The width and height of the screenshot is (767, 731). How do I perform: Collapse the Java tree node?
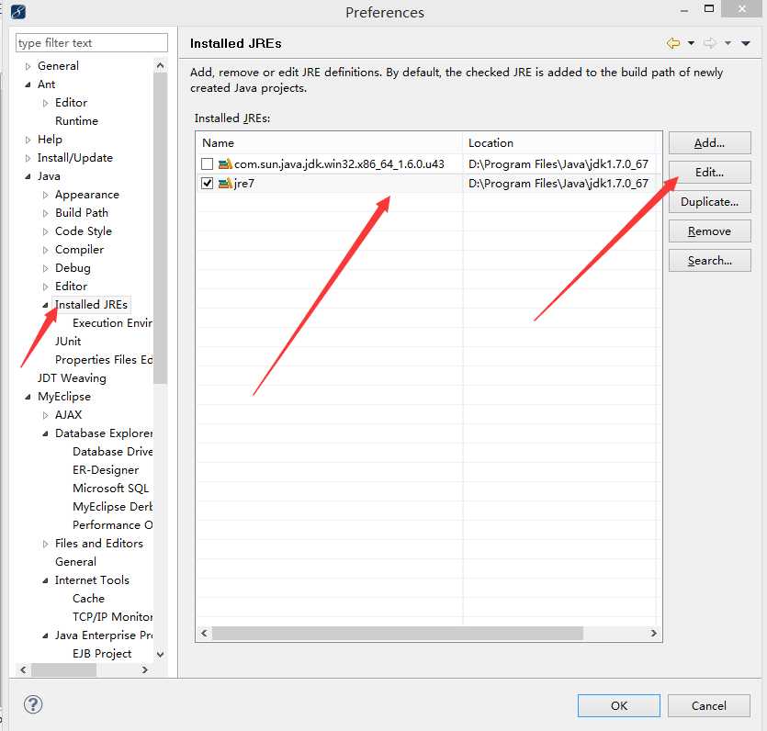coord(28,176)
